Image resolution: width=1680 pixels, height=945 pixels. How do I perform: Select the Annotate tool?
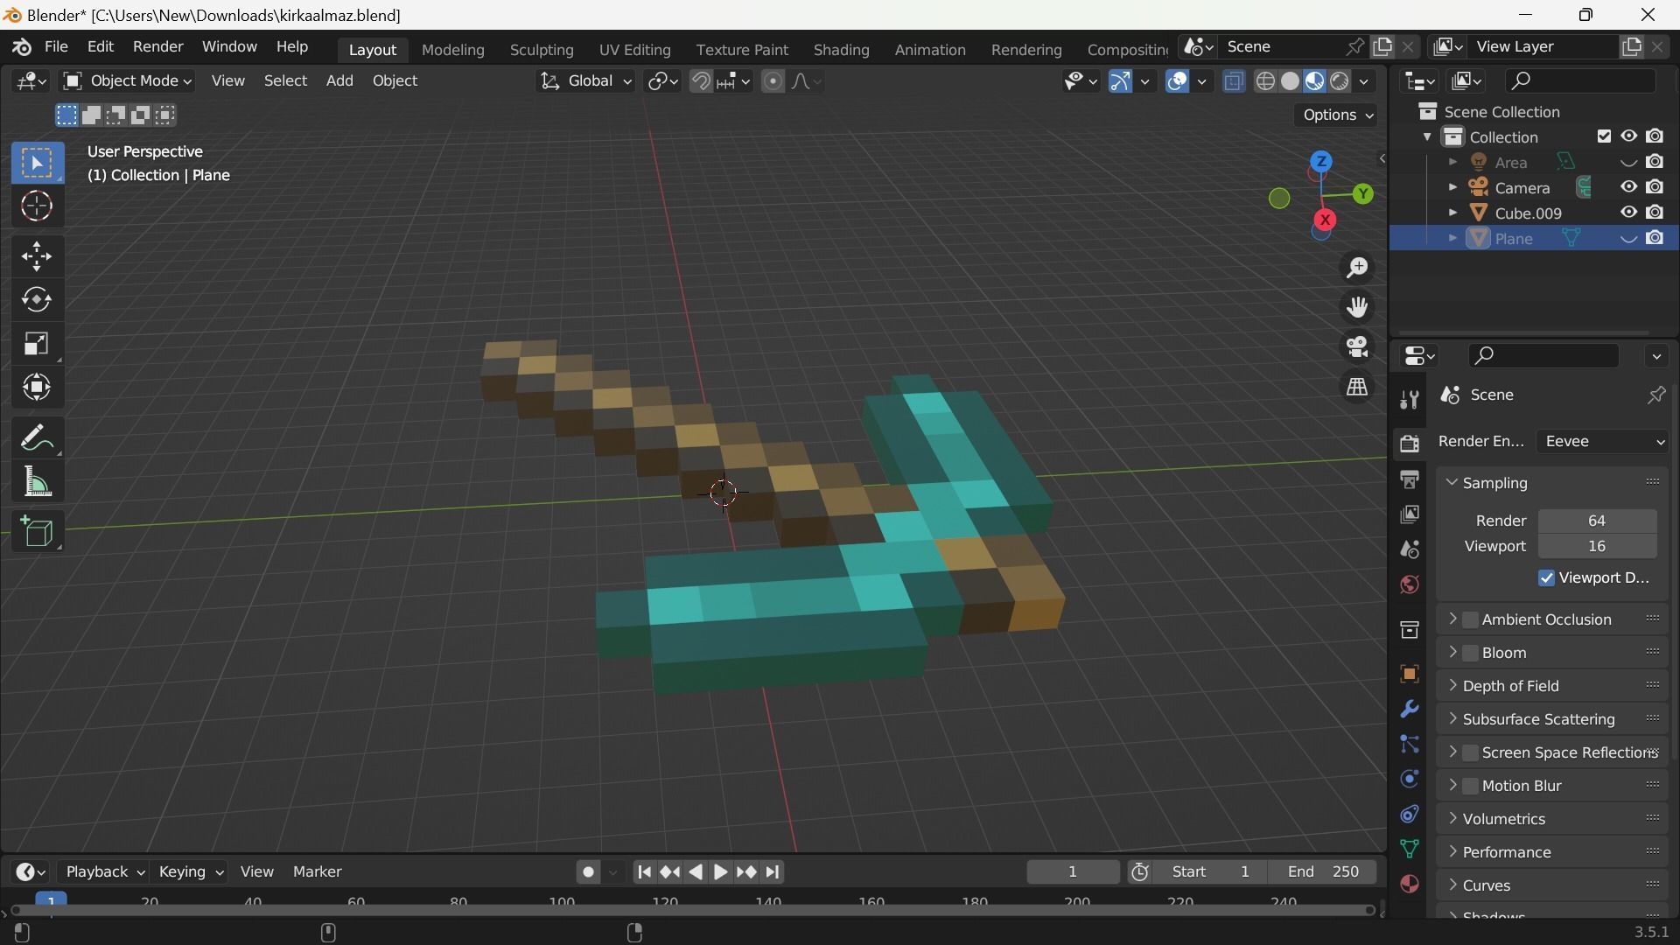coord(37,437)
